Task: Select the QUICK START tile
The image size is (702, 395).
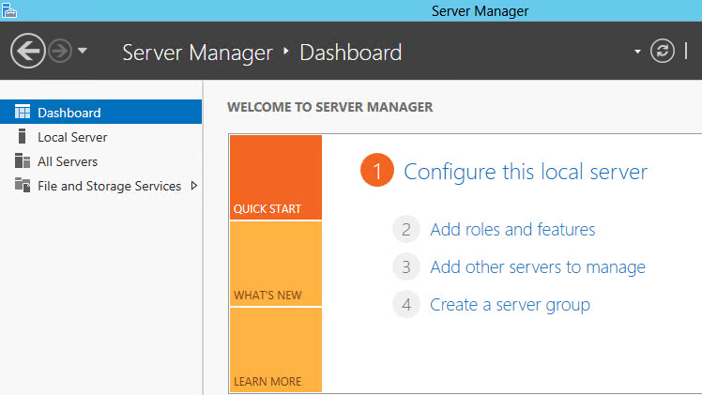Action: (x=275, y=177)
